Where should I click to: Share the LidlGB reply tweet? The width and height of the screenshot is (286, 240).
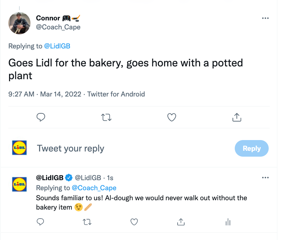[181, 222]
